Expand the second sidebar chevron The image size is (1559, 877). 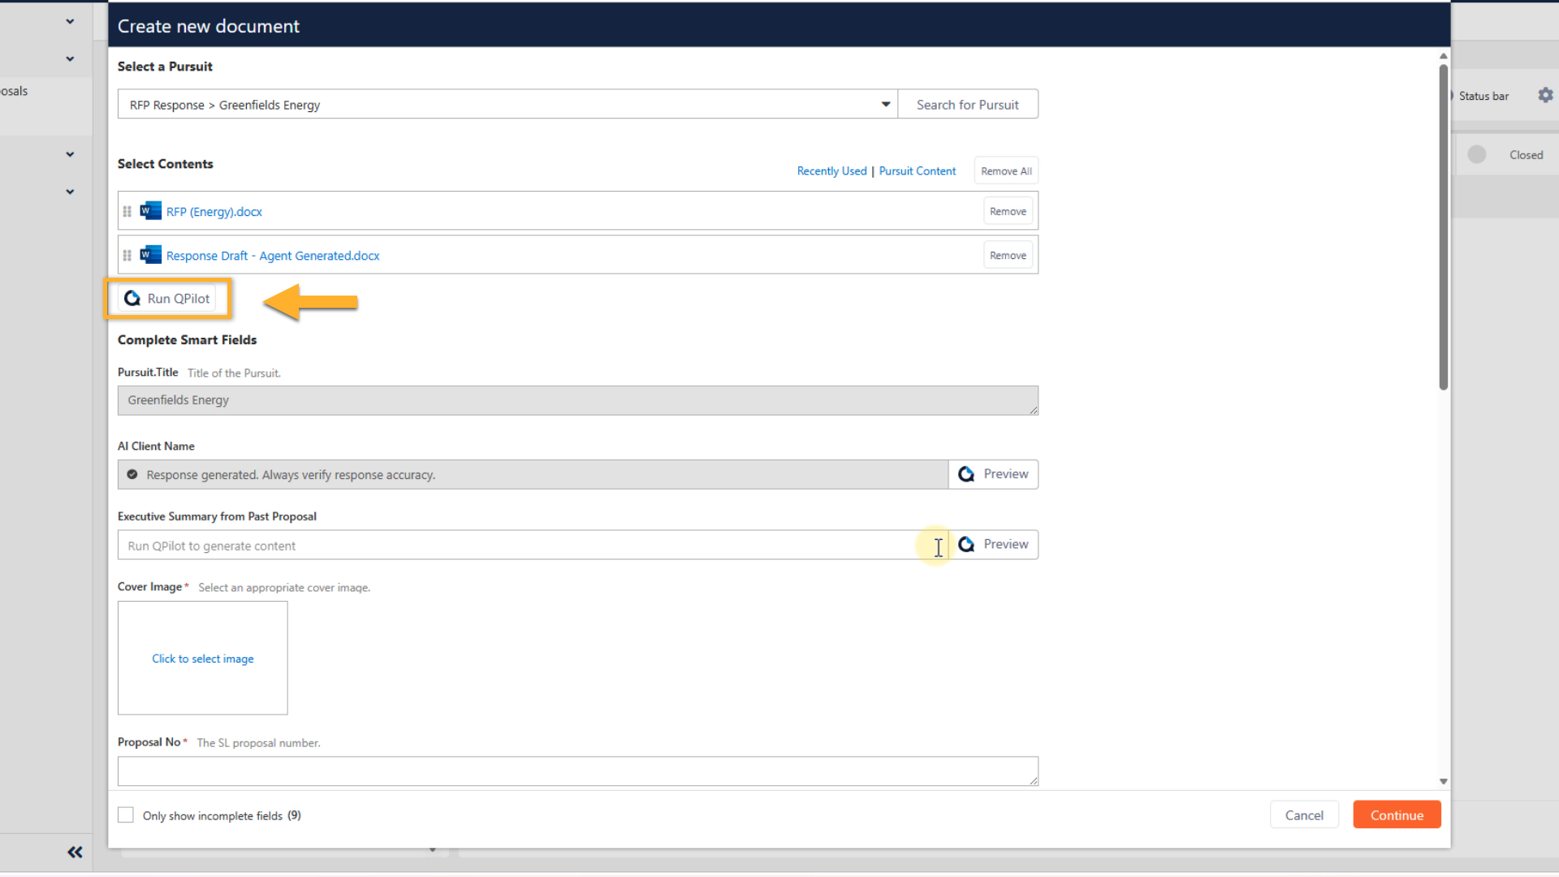(70, 58)
